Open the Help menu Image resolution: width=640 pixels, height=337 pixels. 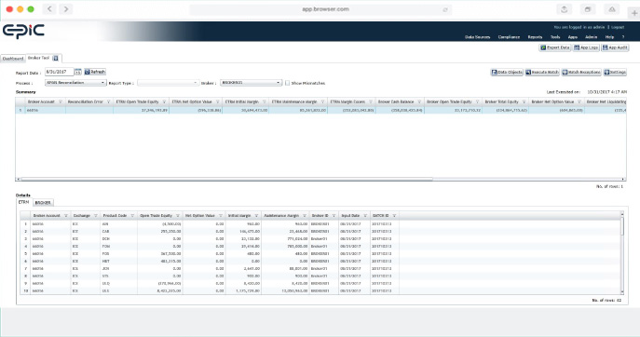(x=609, y=37)
